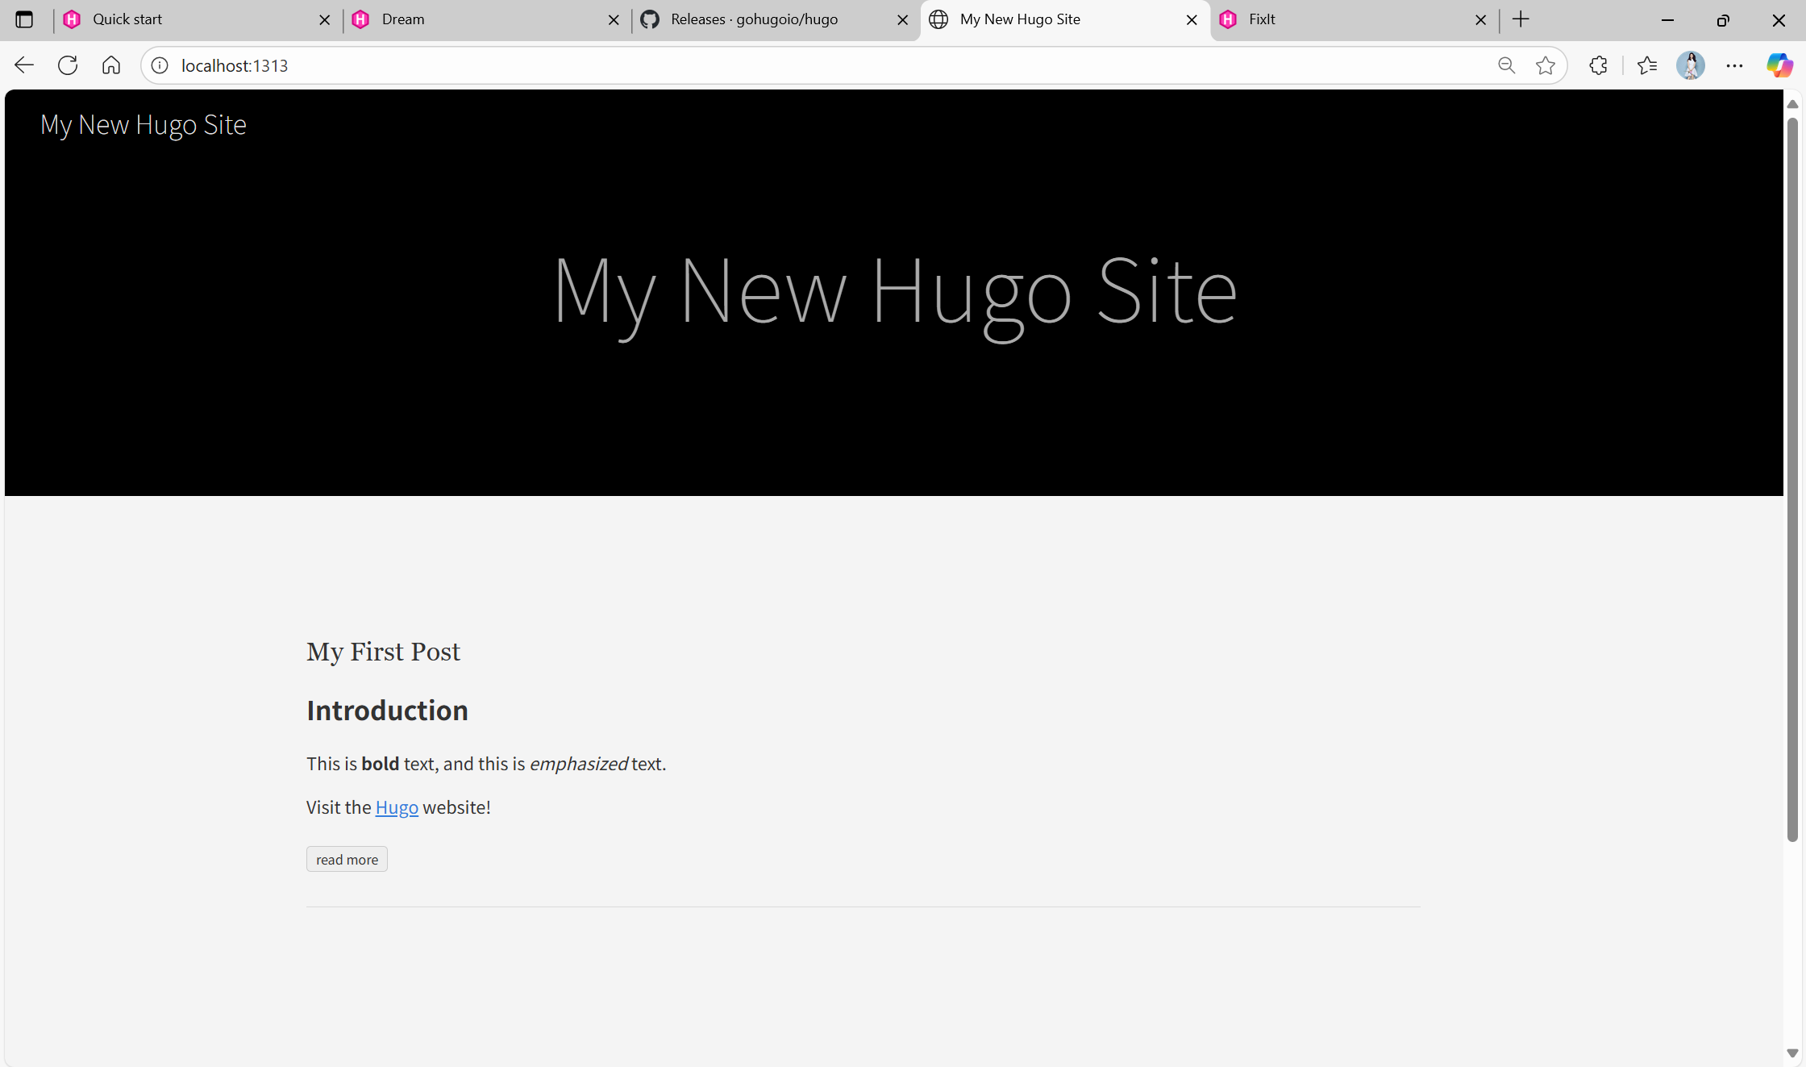The image size is (1806, 1067).
Task: Switch to Releases · gohugoio/hugo tab
Action: pos(776,19)
